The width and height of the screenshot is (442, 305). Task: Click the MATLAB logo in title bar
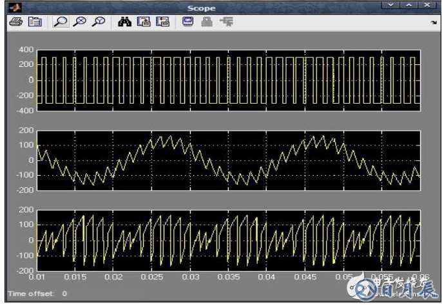(x=14, y=7)
